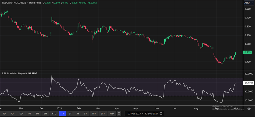Click the H0.510 high value text

click(55, 3)
